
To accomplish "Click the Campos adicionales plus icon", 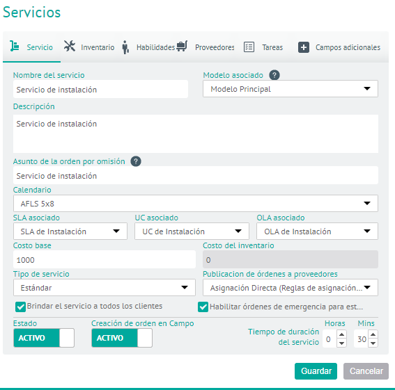I will click(x=304, y=47).
